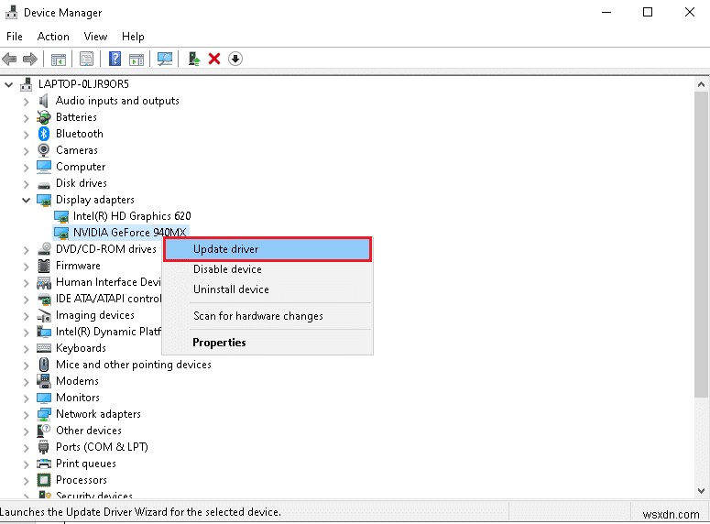Open the Action menu
Screen dimensions: 710x524
click(x=53, y=37)
